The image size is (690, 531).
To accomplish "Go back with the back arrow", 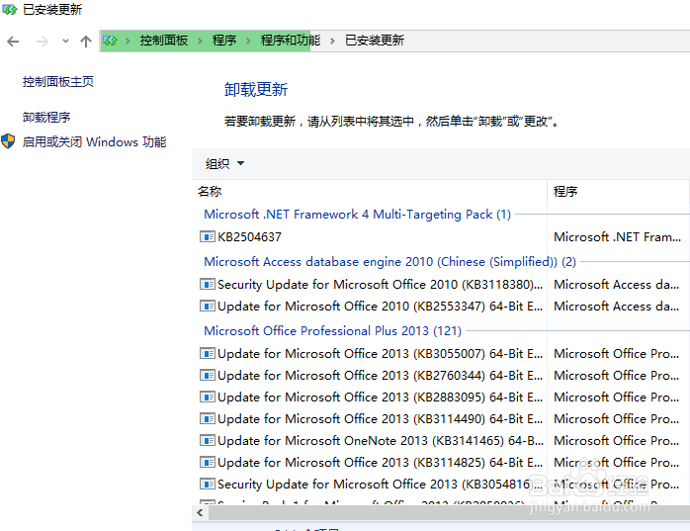I will 13,42.
